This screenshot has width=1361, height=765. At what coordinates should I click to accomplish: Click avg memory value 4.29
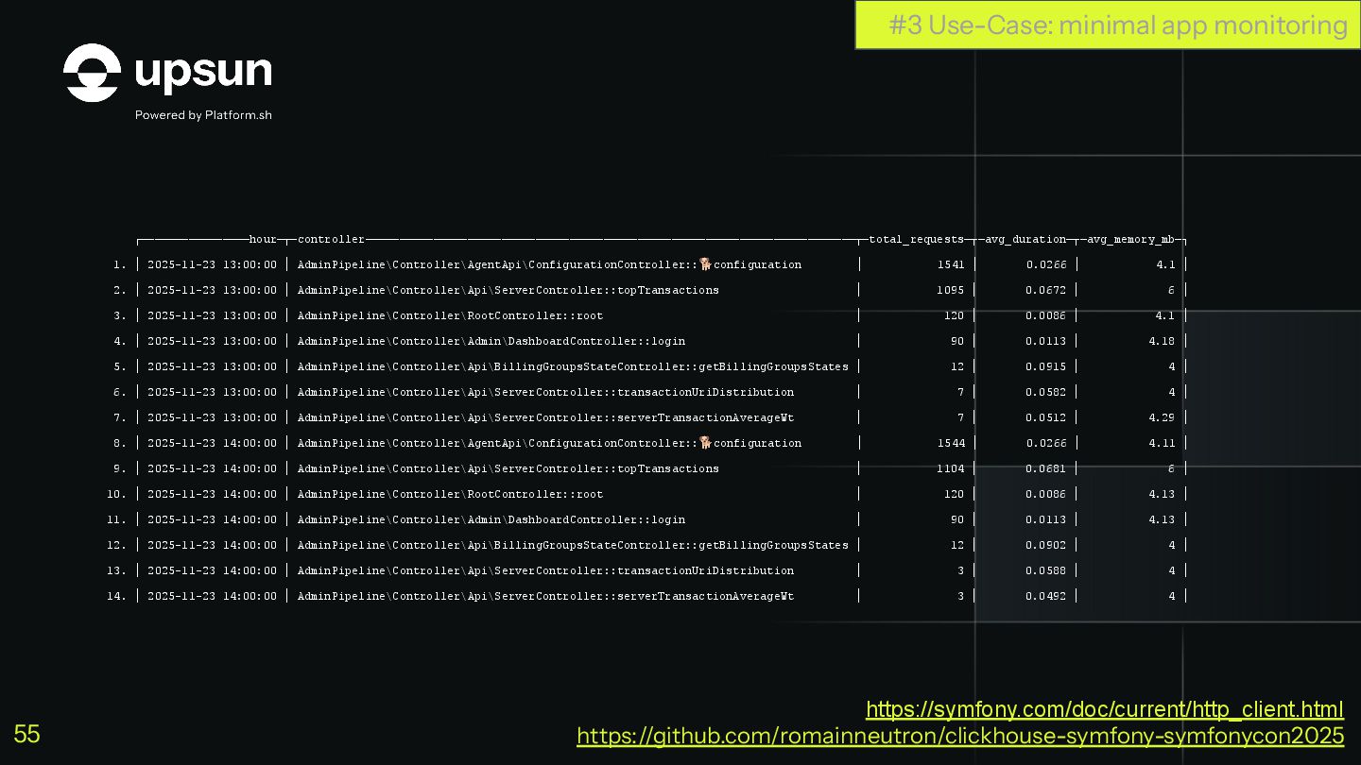tap(1163, 417)
